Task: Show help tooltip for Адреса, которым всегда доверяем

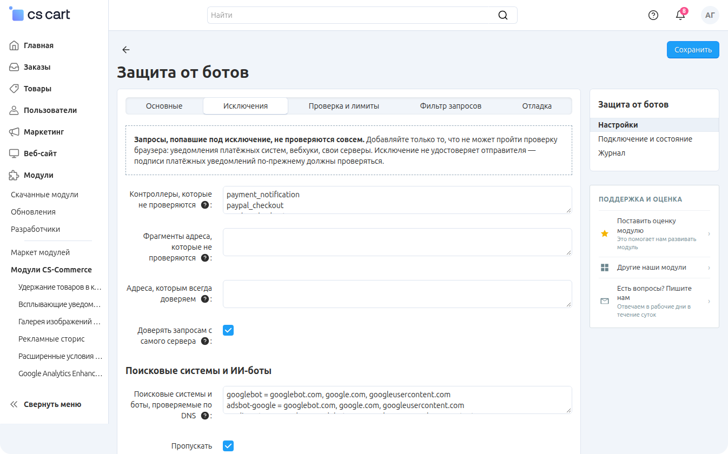Action: 205,299
